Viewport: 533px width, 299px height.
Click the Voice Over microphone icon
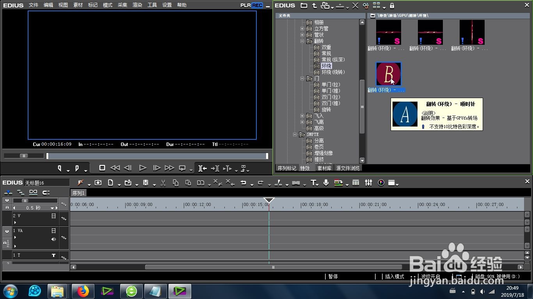[326, 183]
